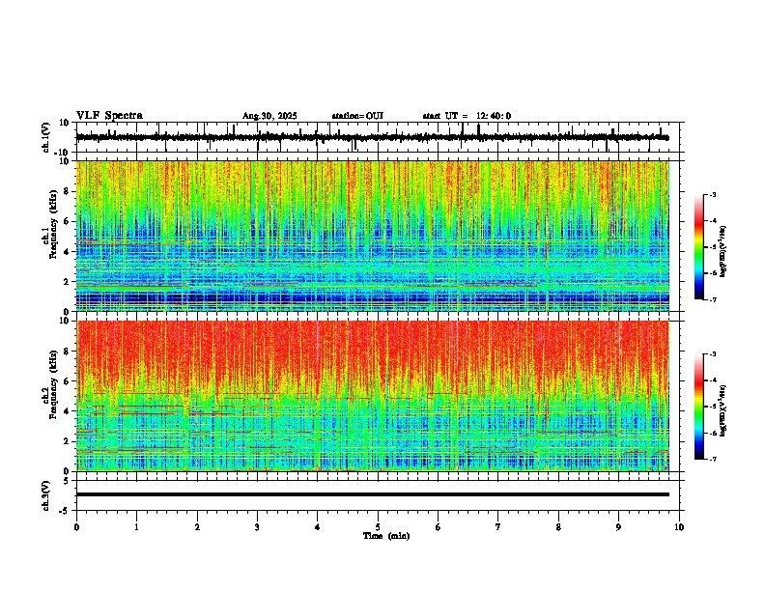Click the 'VLF Spectra' title text
The width and height of the screenshot is (765, 591).
click(109, 116)
